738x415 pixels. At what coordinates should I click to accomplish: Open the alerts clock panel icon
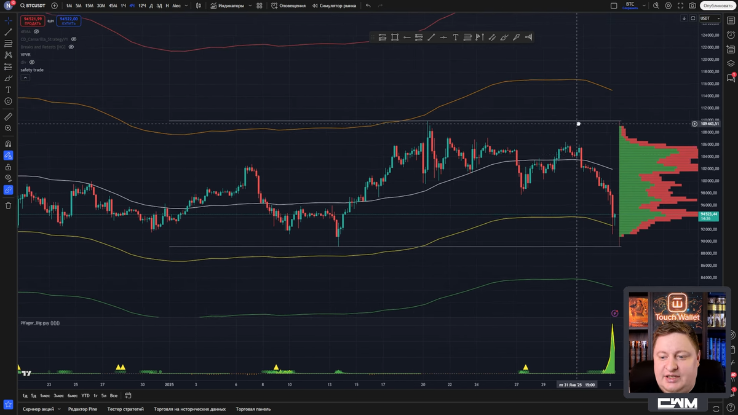pos(731,35)
